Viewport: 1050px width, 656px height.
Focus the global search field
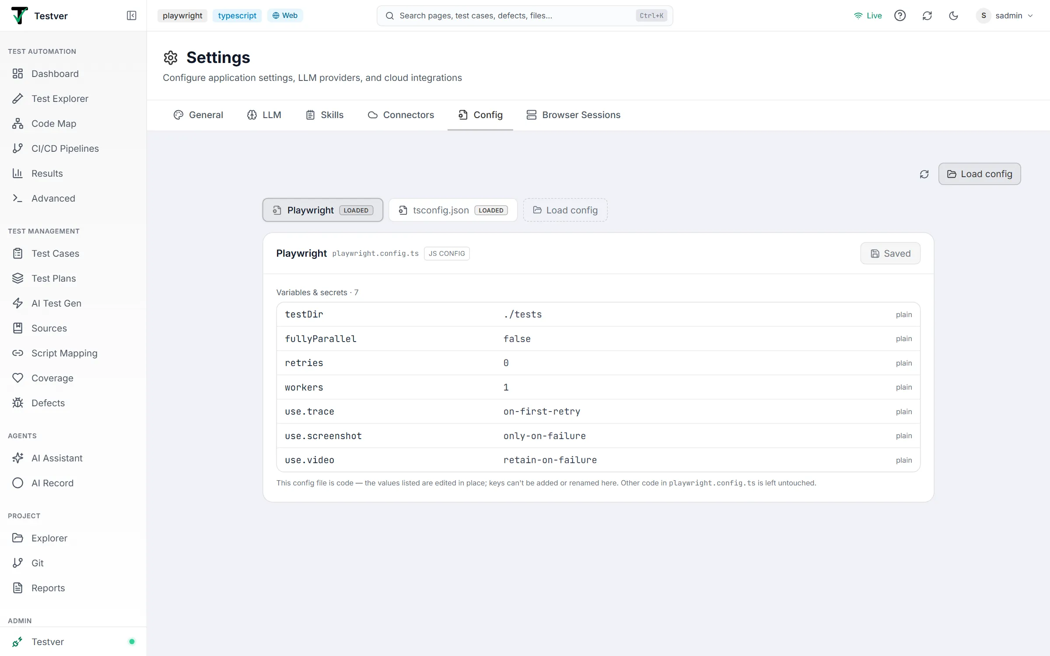tap(525, 16)
